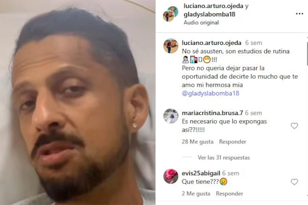Like evis25abigail's comment with heart icon
308x205 pixels.
click(294, 182)
